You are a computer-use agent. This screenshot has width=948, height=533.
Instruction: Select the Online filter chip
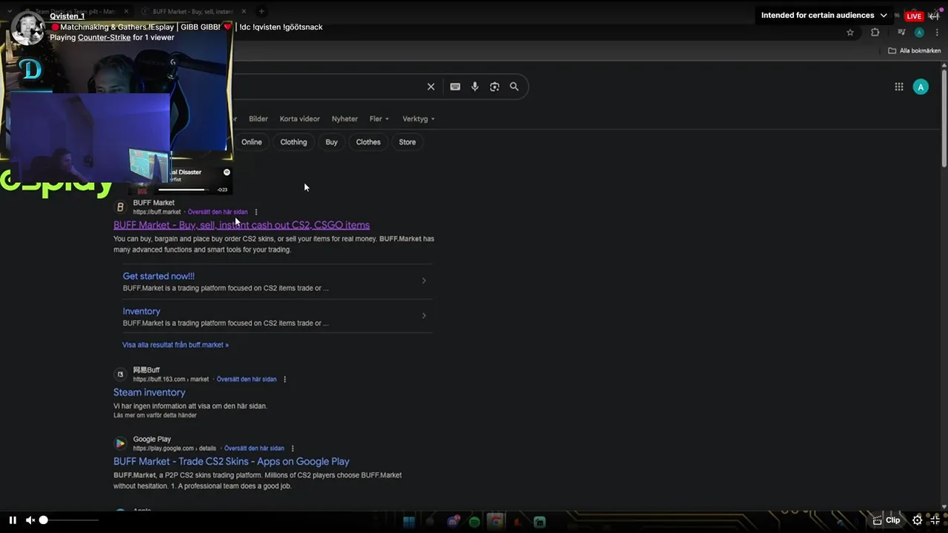click(252, 142)
